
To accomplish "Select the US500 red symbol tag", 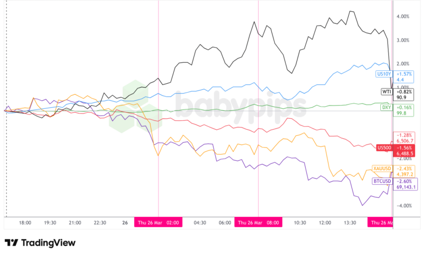I will click(384, 147).
